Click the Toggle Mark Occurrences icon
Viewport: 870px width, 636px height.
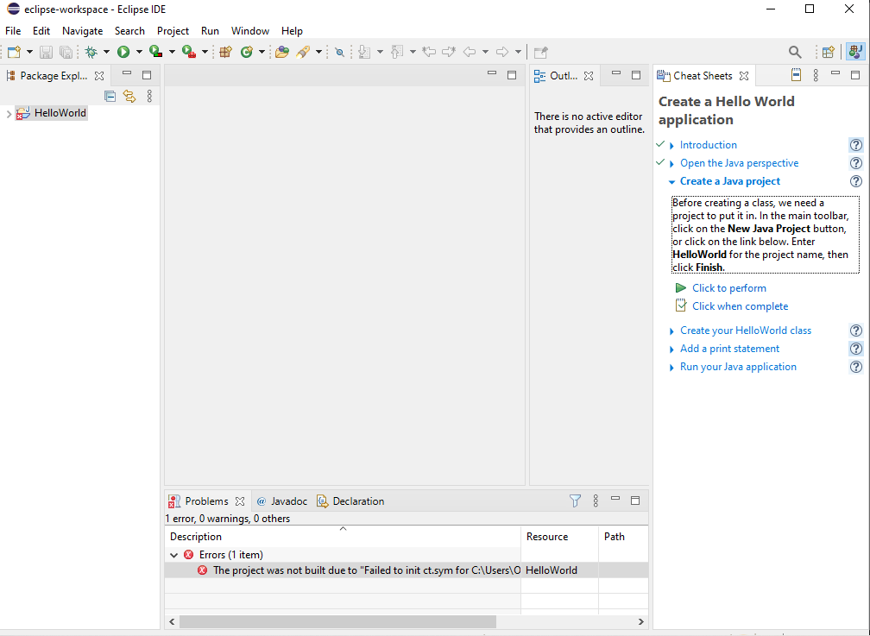coord(339,52)
